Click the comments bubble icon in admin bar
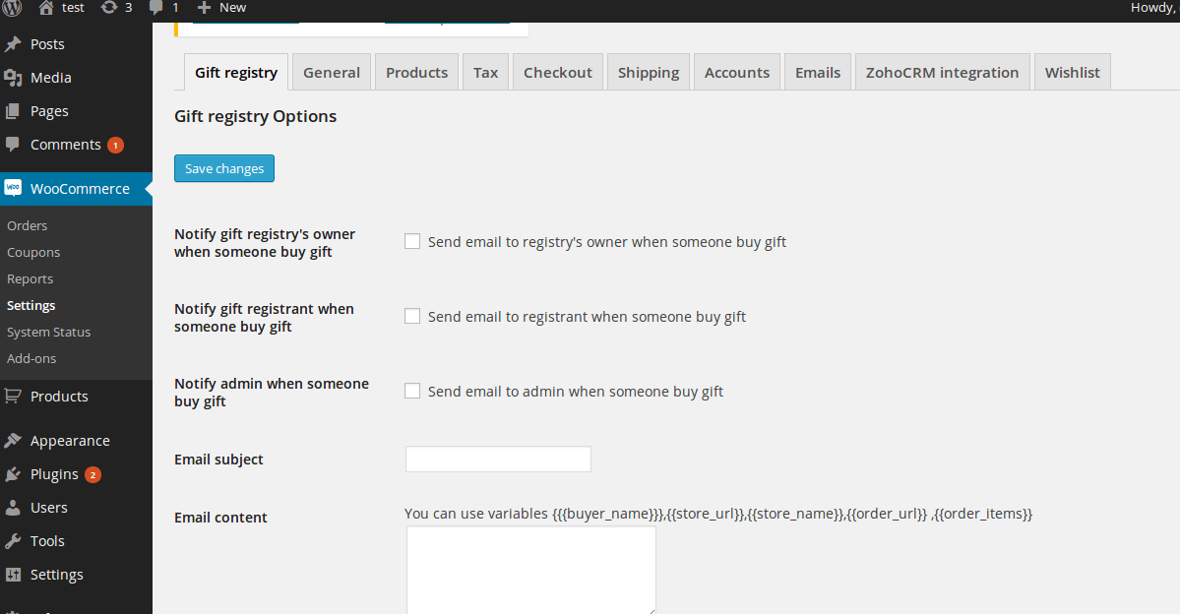The width and height of the screenshot is (1180, 614). [x=156, y=8]
